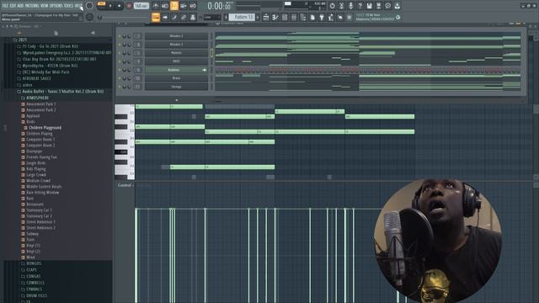539x303 pixels.
Task: Toggle wait for input before recording
Action: [165, 6]
